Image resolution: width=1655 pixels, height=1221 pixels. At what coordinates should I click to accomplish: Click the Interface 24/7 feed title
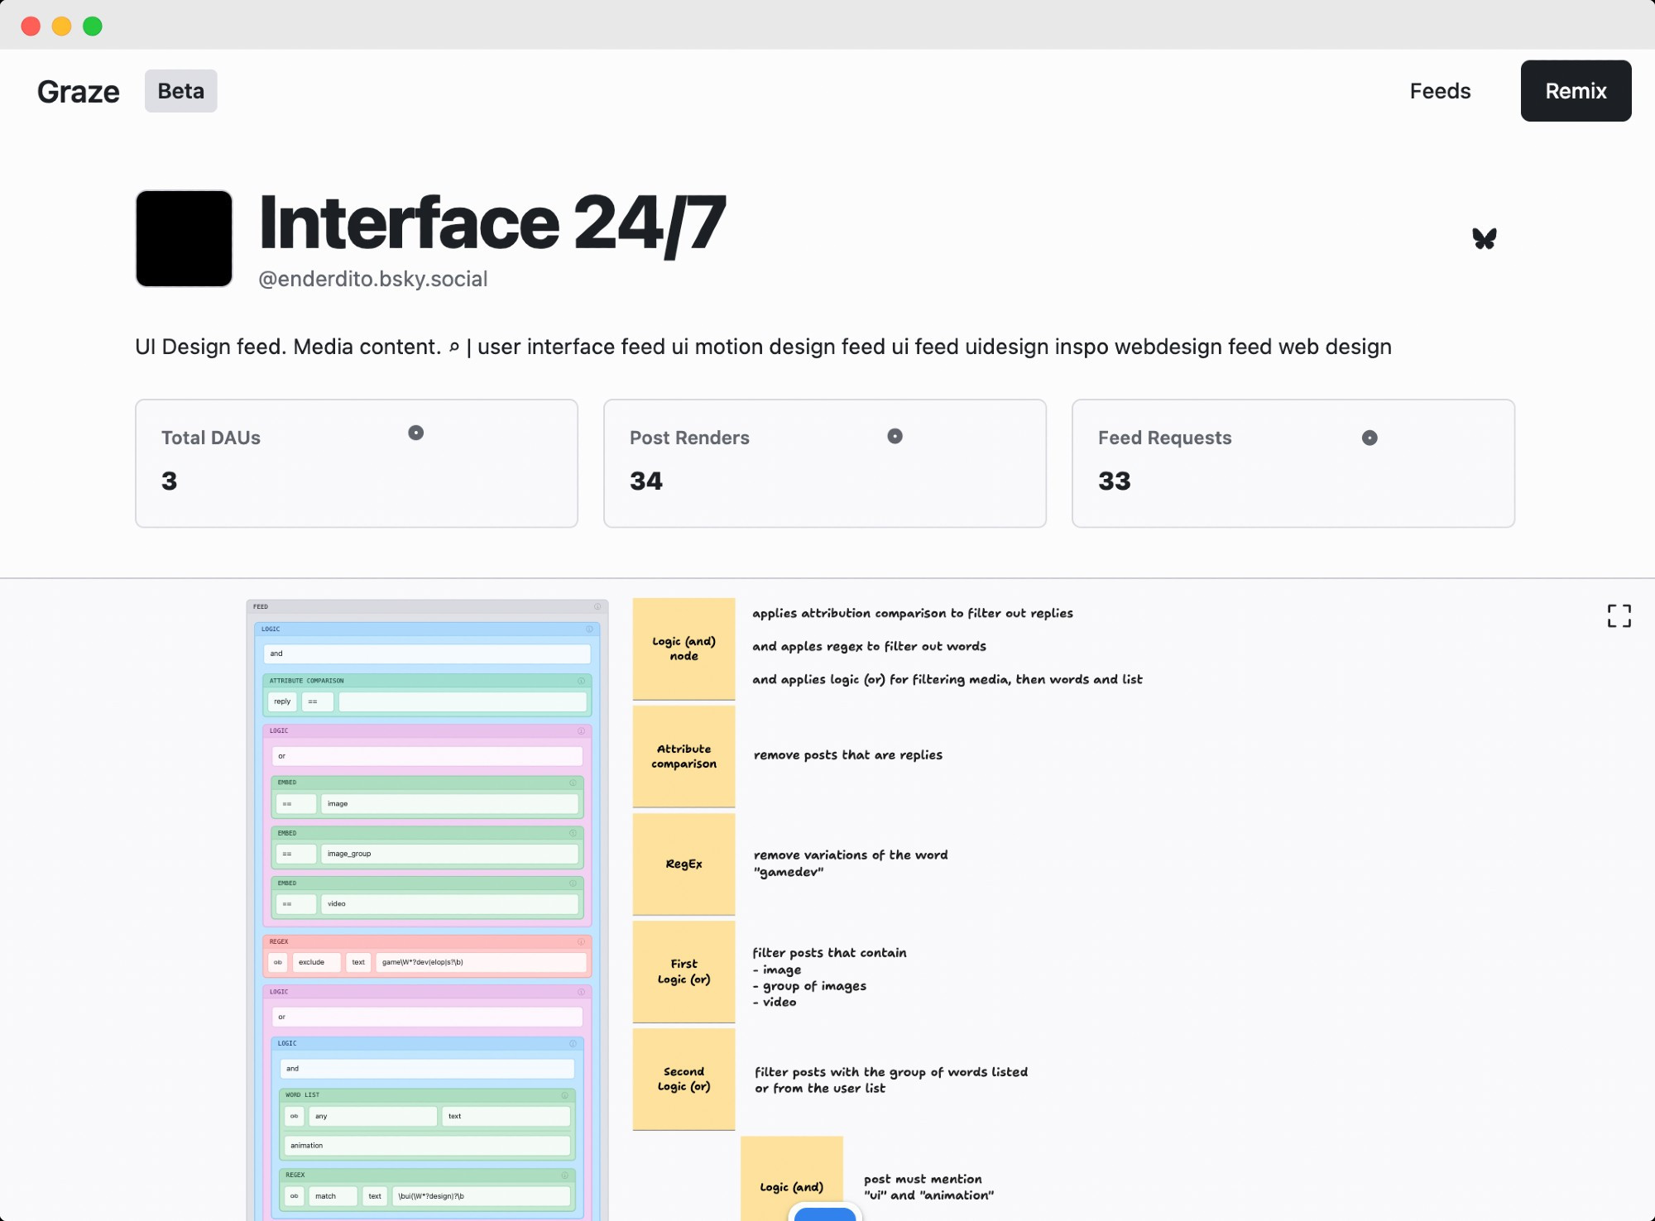click(493, 223)
